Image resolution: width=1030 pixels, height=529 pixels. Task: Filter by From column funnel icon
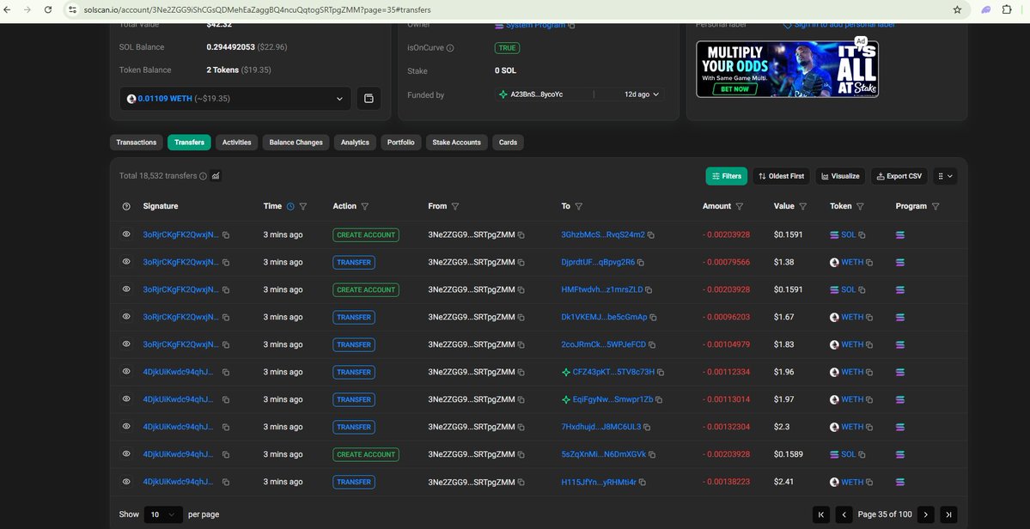click(x=455, y=206)
